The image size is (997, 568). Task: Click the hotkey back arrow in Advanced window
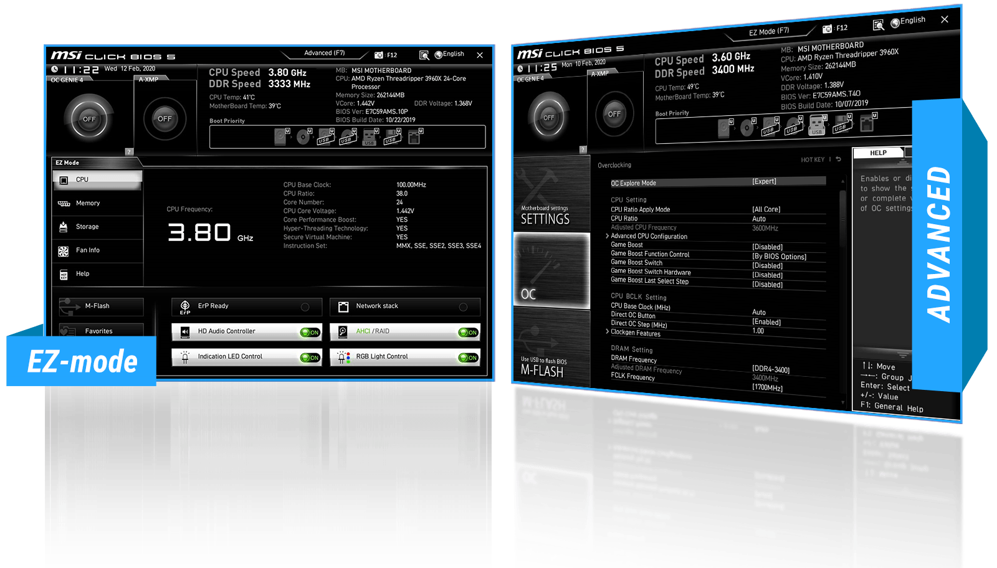coord(838,159)
